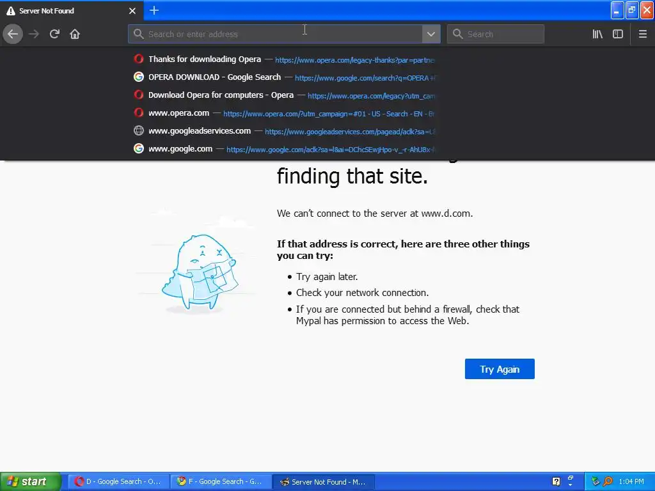Click the 1:04 PM clock

click(631, 481)
